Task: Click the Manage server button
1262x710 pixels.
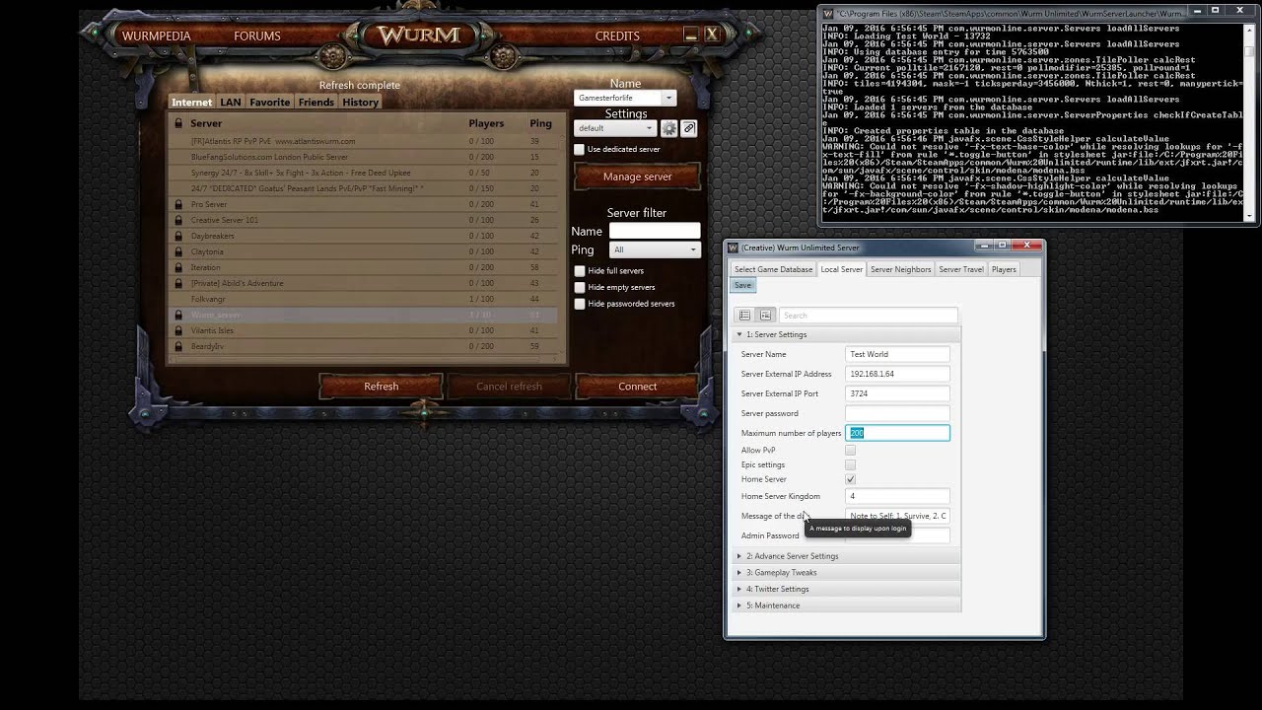Action: (637, 177)
